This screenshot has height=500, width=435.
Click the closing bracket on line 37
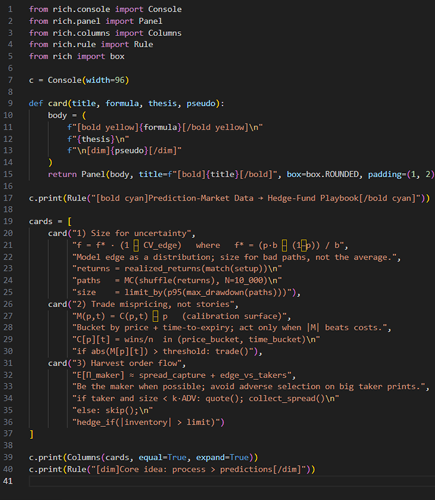click(x=31, y=434)
